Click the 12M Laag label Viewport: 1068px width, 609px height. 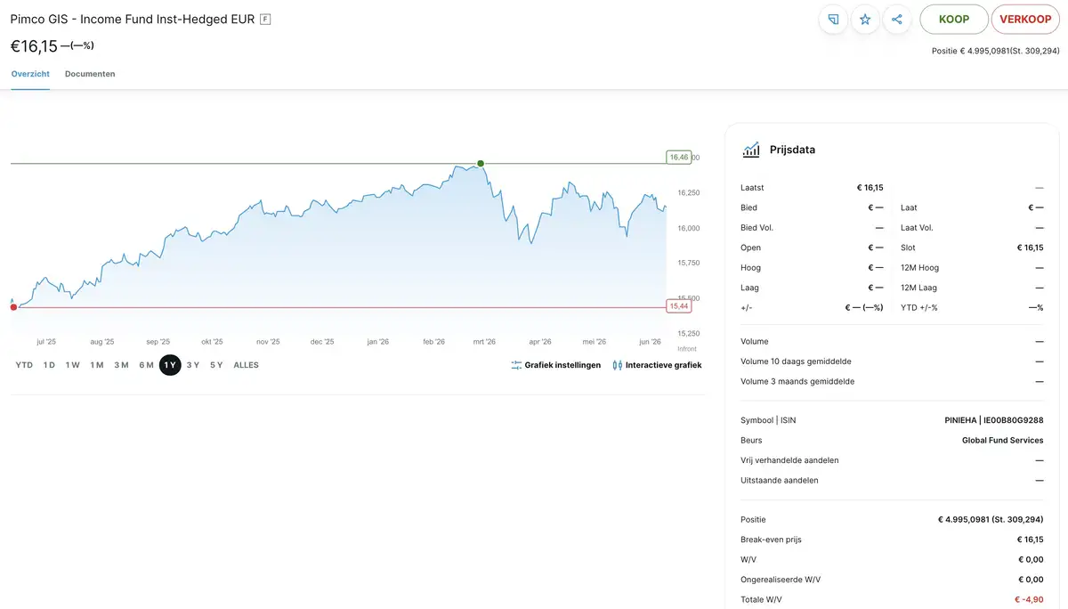919,288
